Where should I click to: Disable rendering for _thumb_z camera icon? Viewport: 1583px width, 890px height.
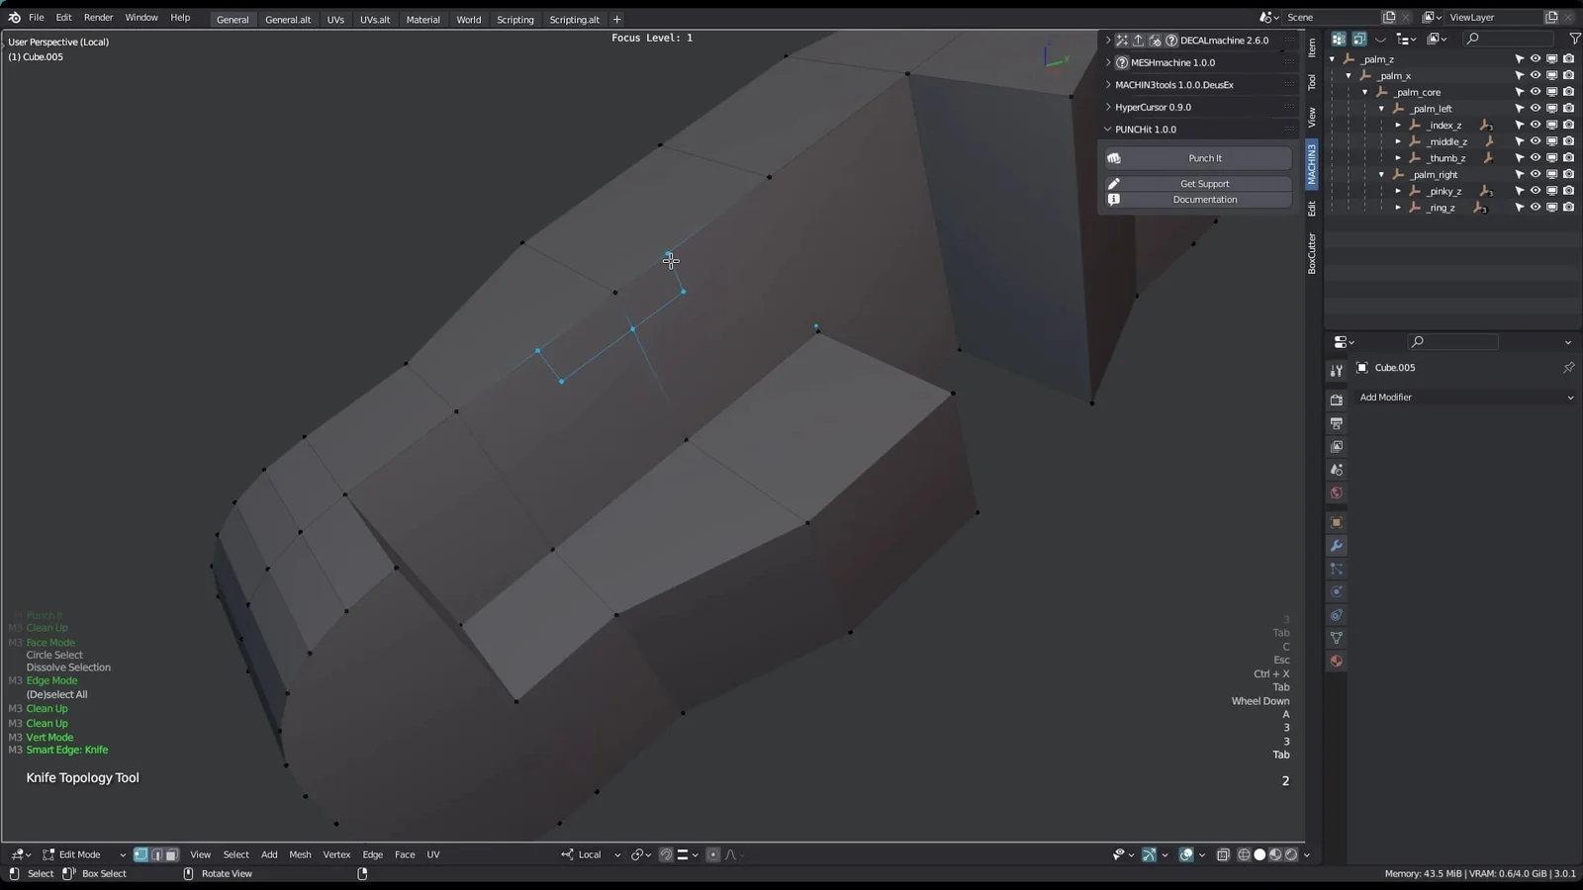click(x=1568, y=158)
